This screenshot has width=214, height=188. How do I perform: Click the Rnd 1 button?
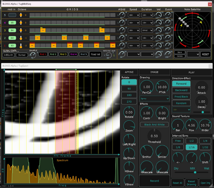(x=43, y=55)
